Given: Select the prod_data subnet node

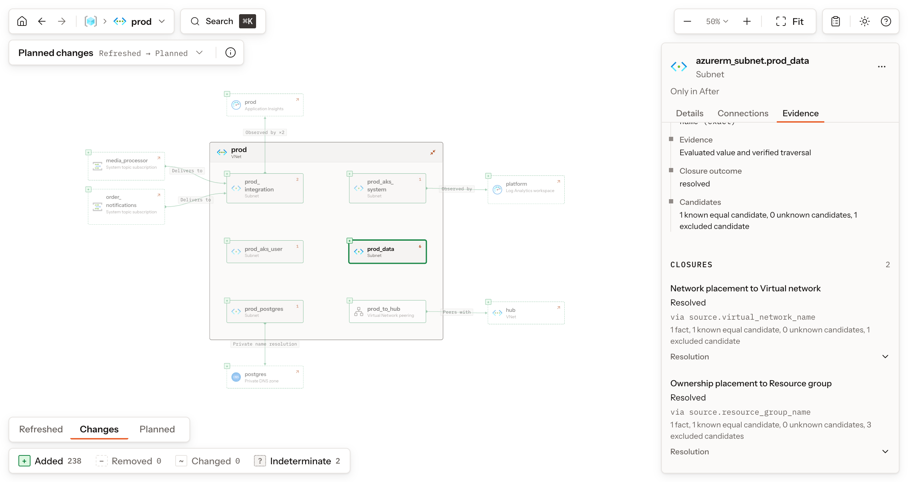Looking at the screenshot, I should [387, 252].
